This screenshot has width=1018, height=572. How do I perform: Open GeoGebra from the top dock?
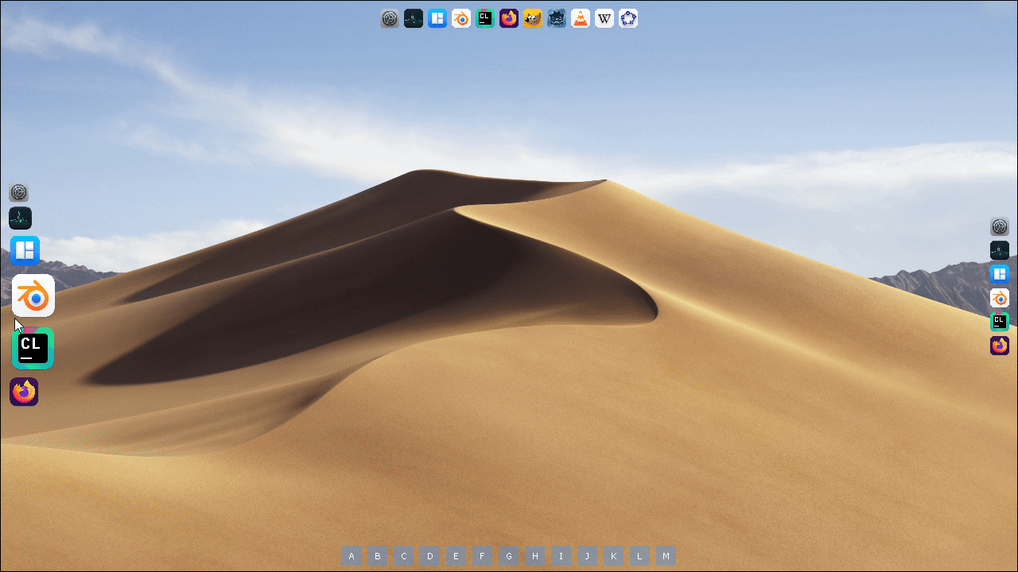[x=628, y=18]
